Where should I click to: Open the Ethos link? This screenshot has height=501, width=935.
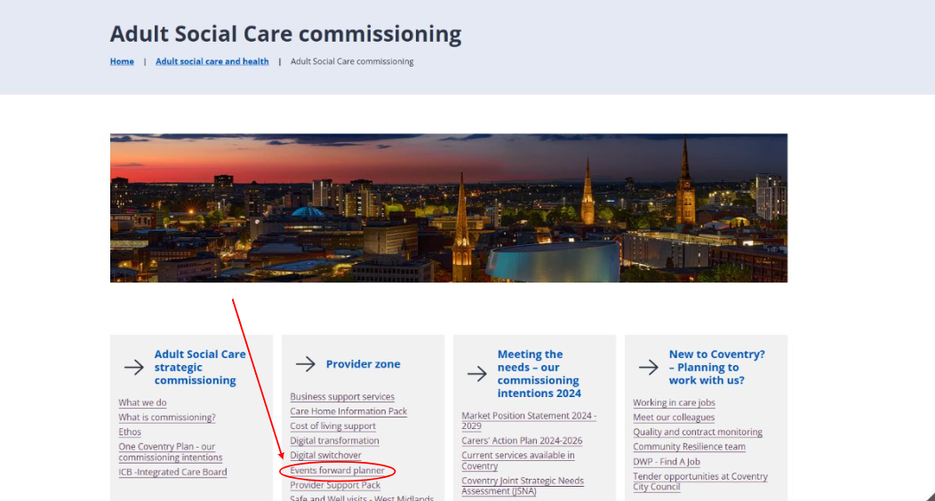tap(130, 432)
